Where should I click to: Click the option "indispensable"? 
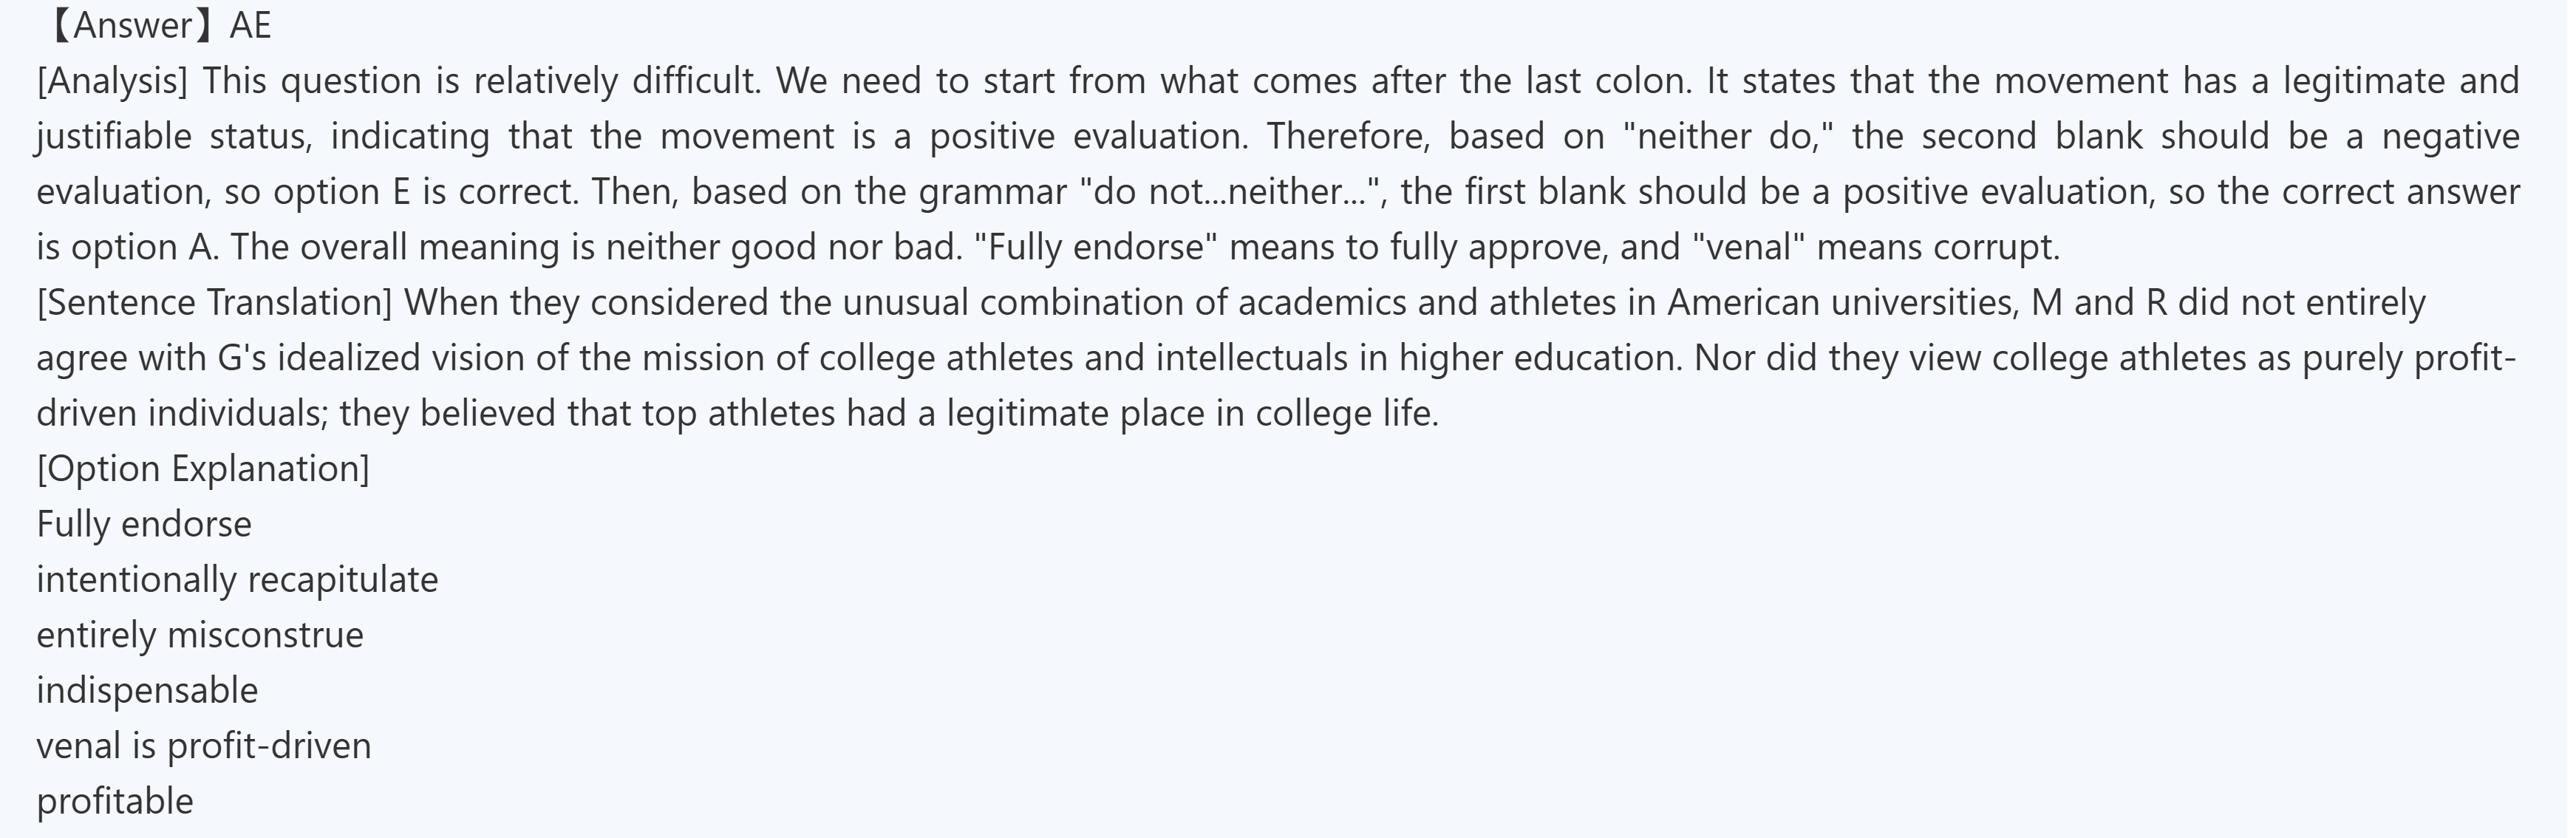coord(147,691)
